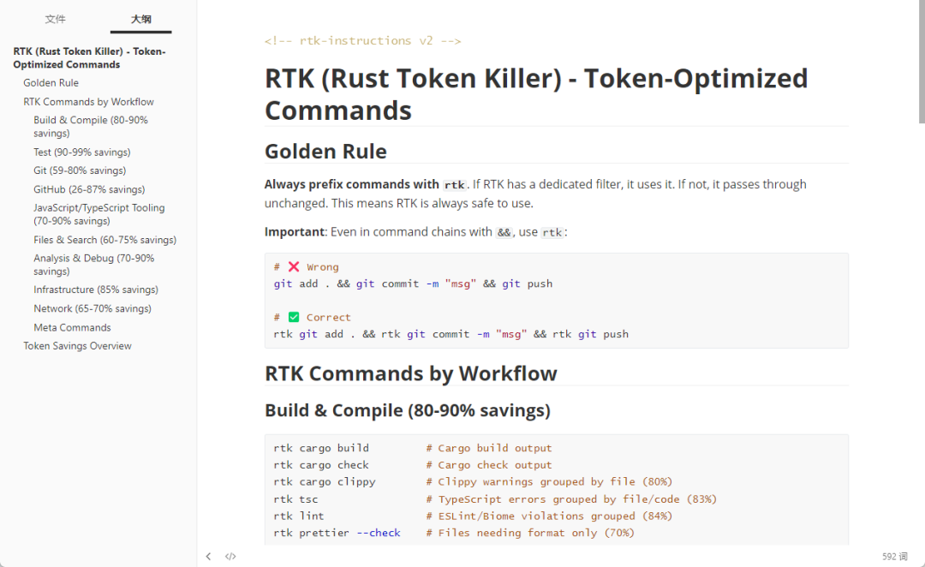925x567 pixels.
Task: Select Analysis & Debug outline entry
Action: point(94,265)
